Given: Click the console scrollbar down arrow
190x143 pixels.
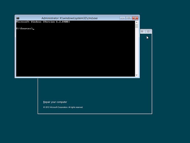Looking at the screenshot, I should pos(137,75).
